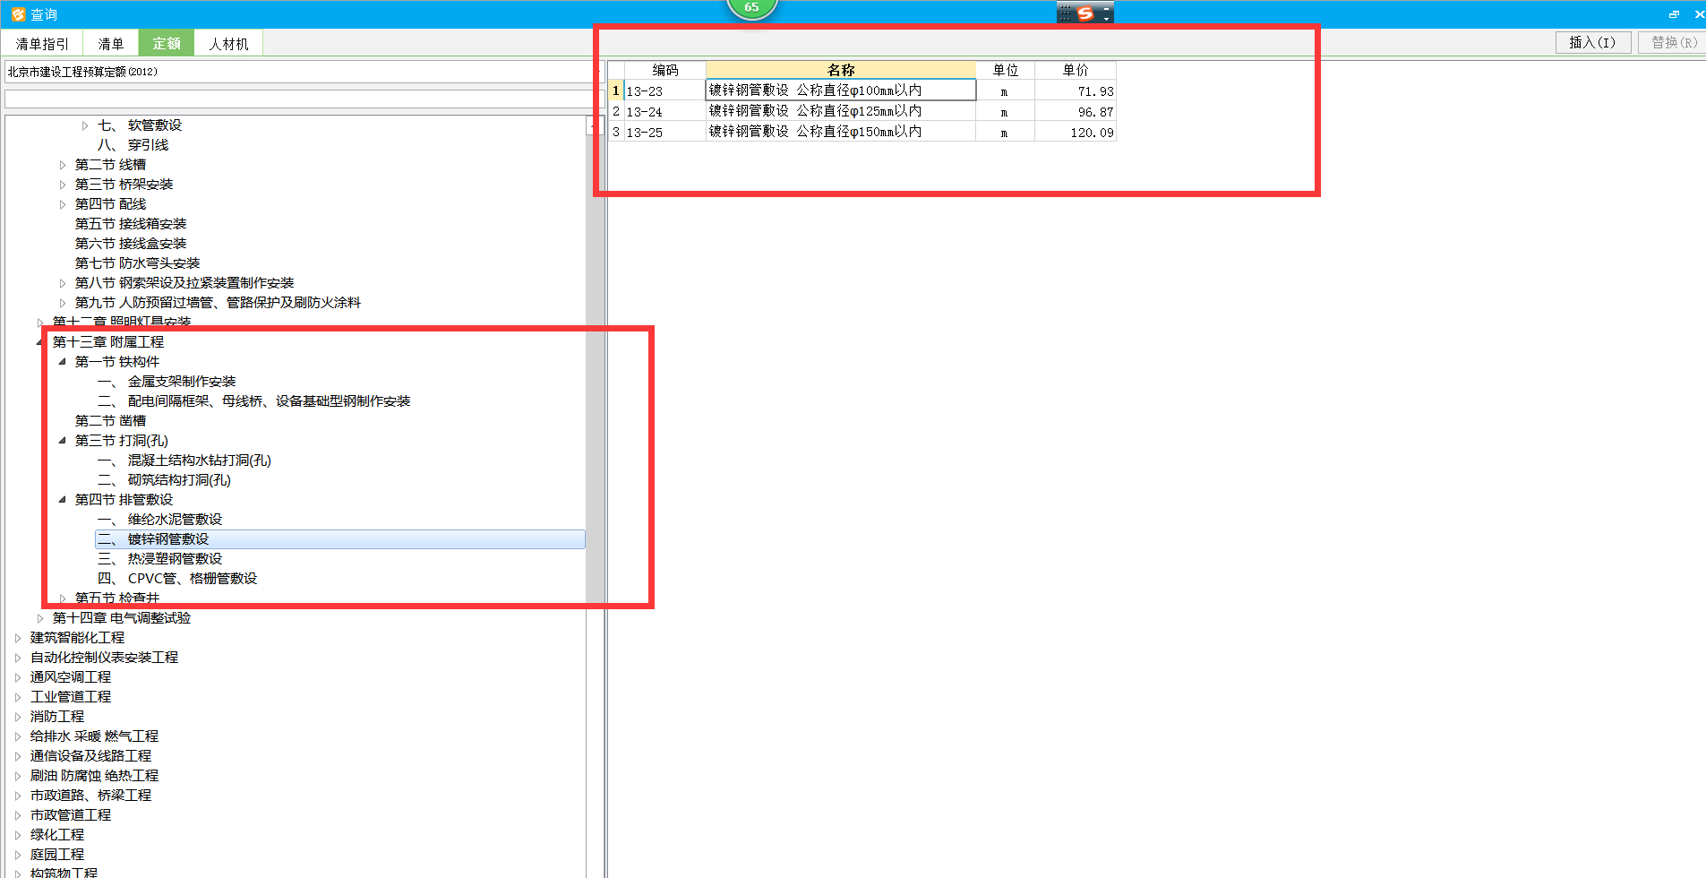Select 第二节 凿槽
1706x878 pixels.
(110, 421)
